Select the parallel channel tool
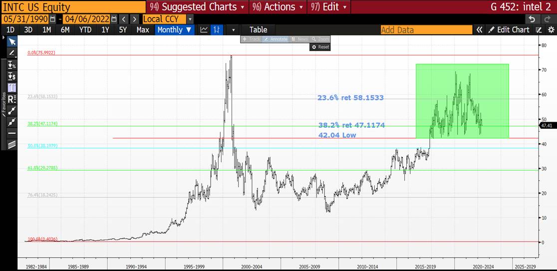The image size is (557, 271). click(12, 144)
